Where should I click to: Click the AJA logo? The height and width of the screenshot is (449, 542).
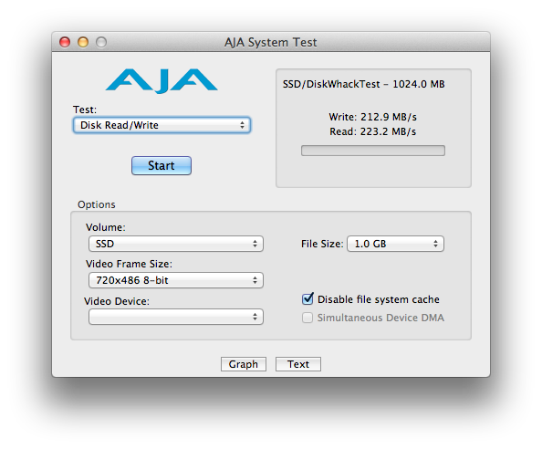[x=162, y=81]
